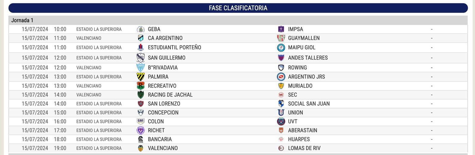Click the GEBA team crest icon

coord(140,29)
